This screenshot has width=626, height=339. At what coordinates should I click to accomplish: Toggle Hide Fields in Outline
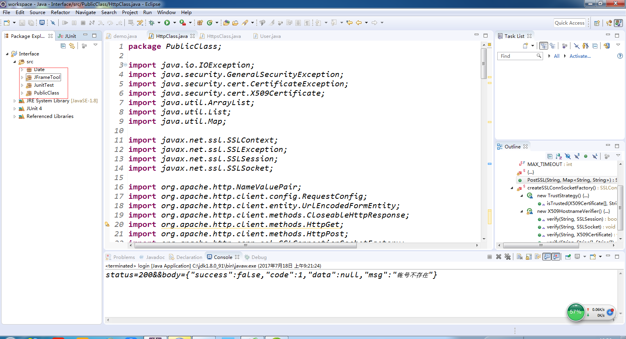568,156
